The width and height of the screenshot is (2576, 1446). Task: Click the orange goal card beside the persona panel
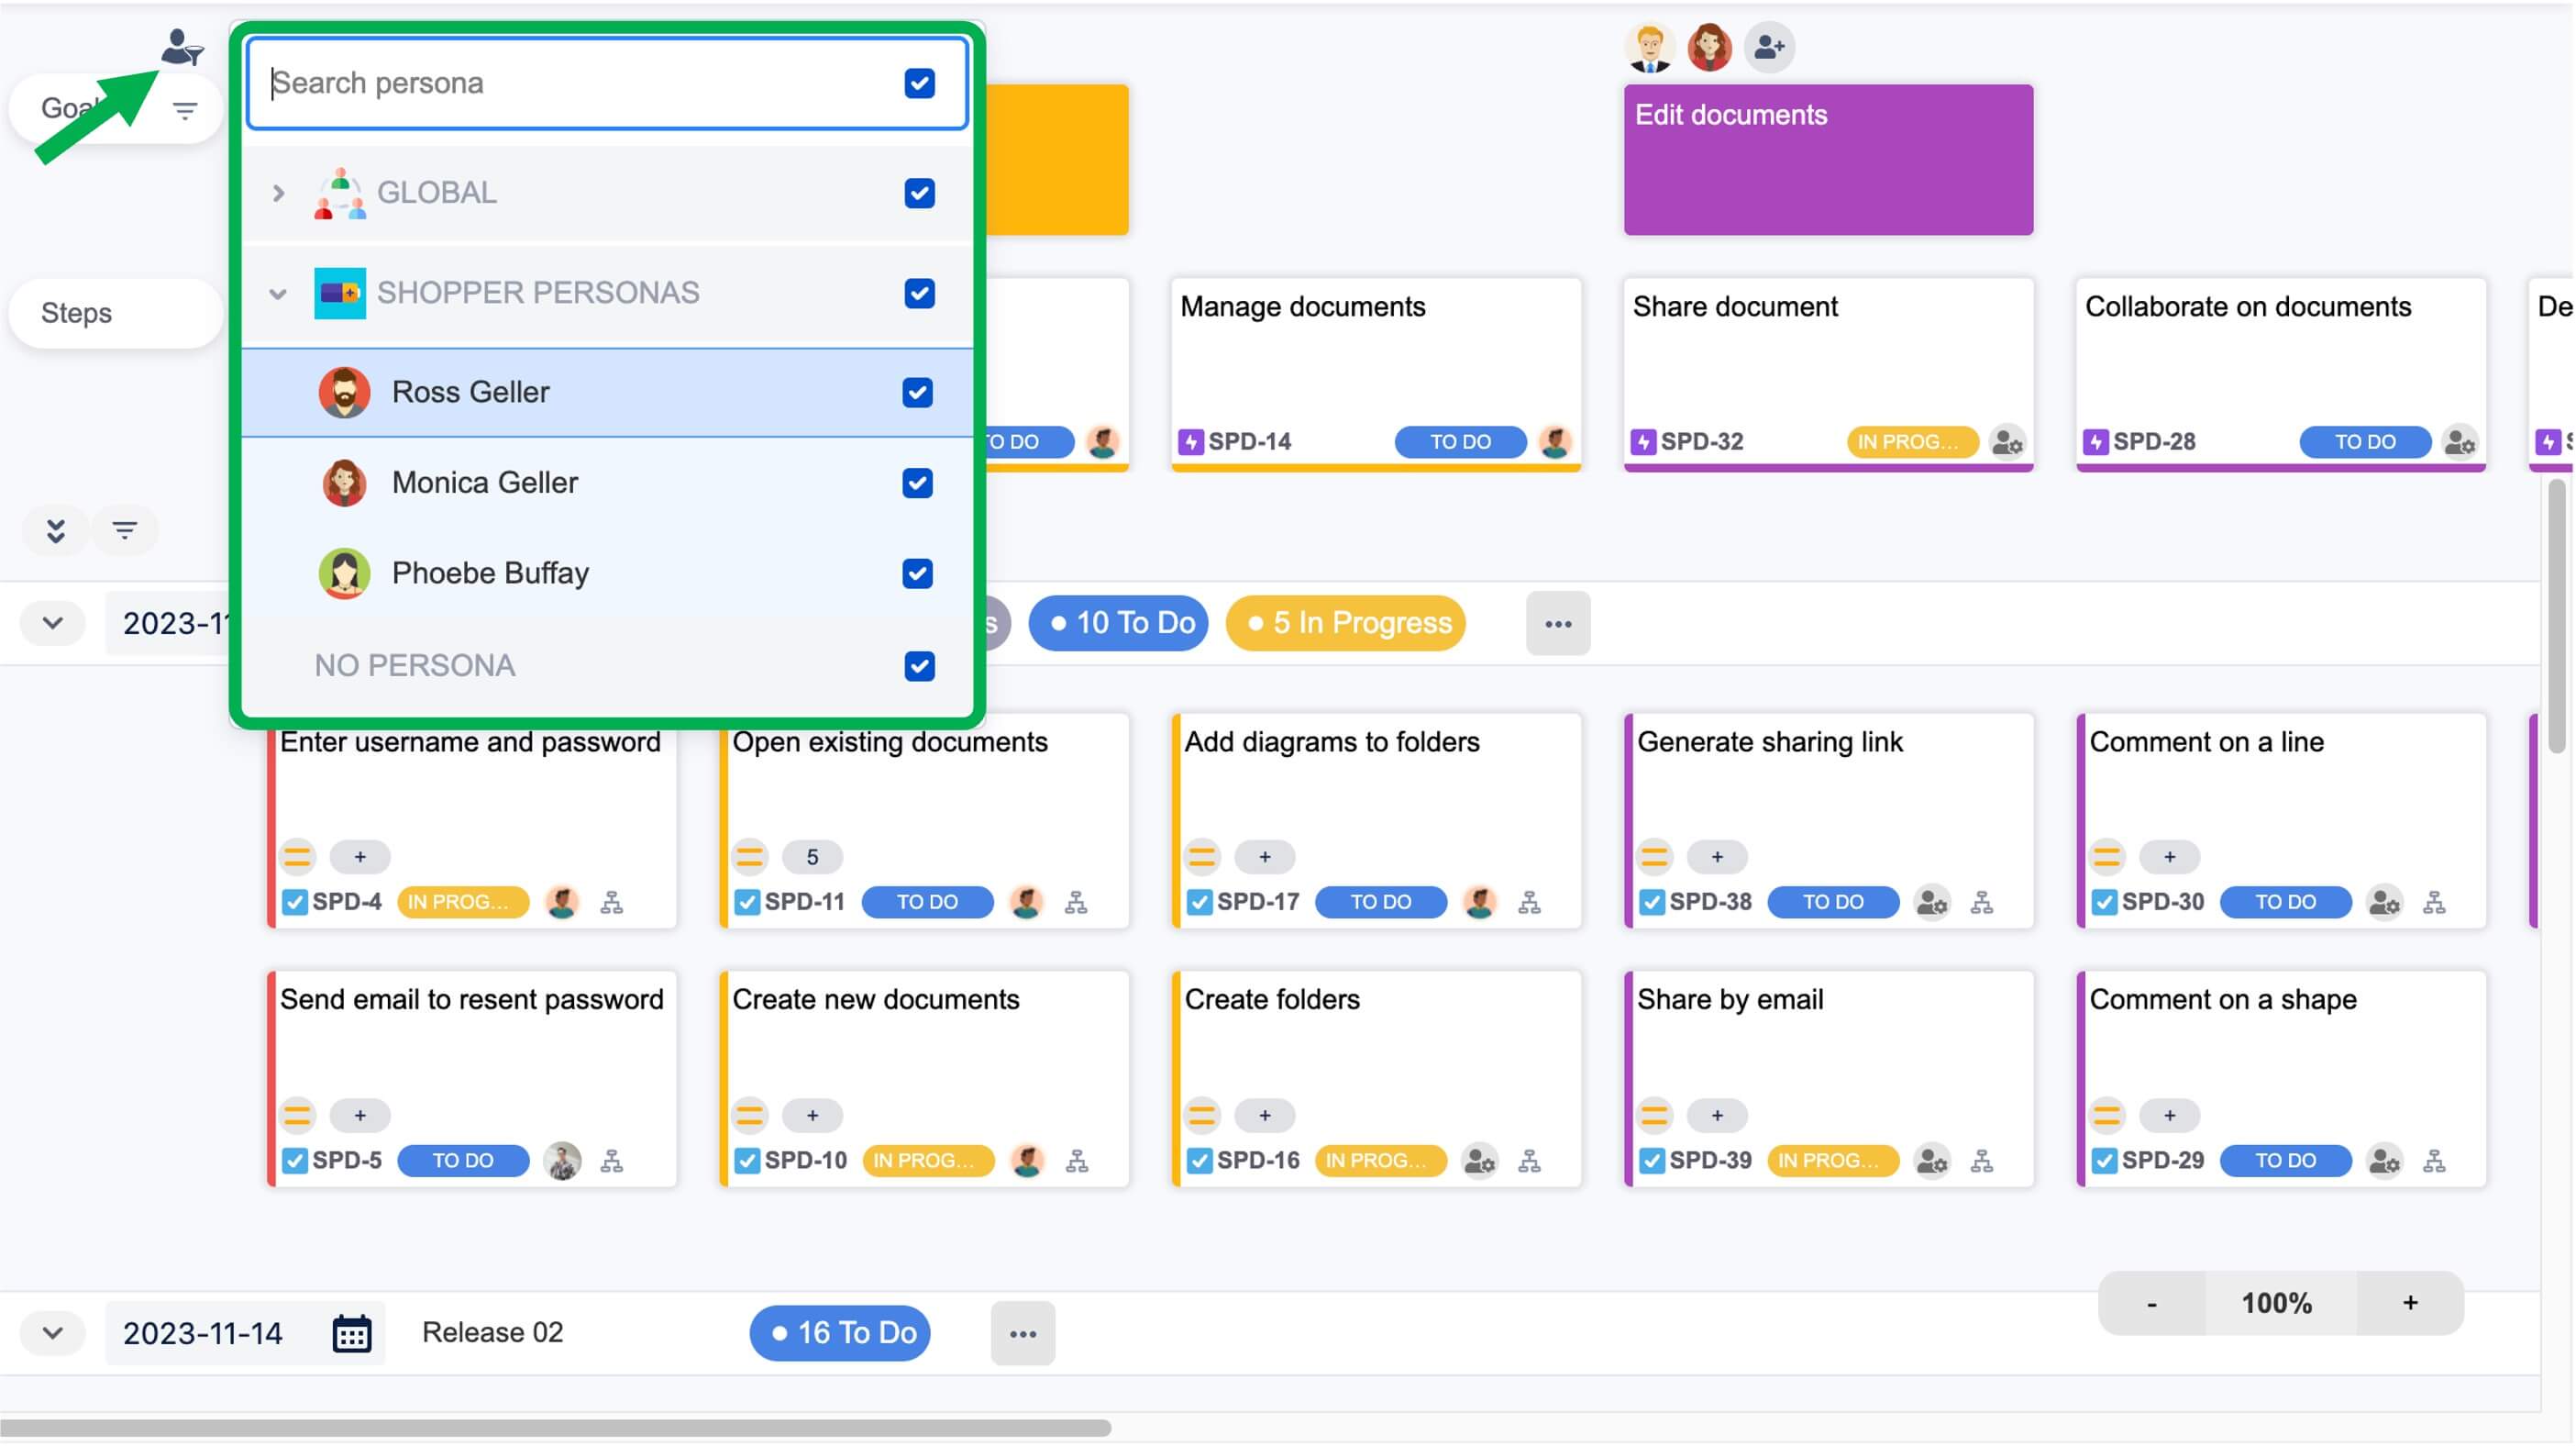point(1057,161)
